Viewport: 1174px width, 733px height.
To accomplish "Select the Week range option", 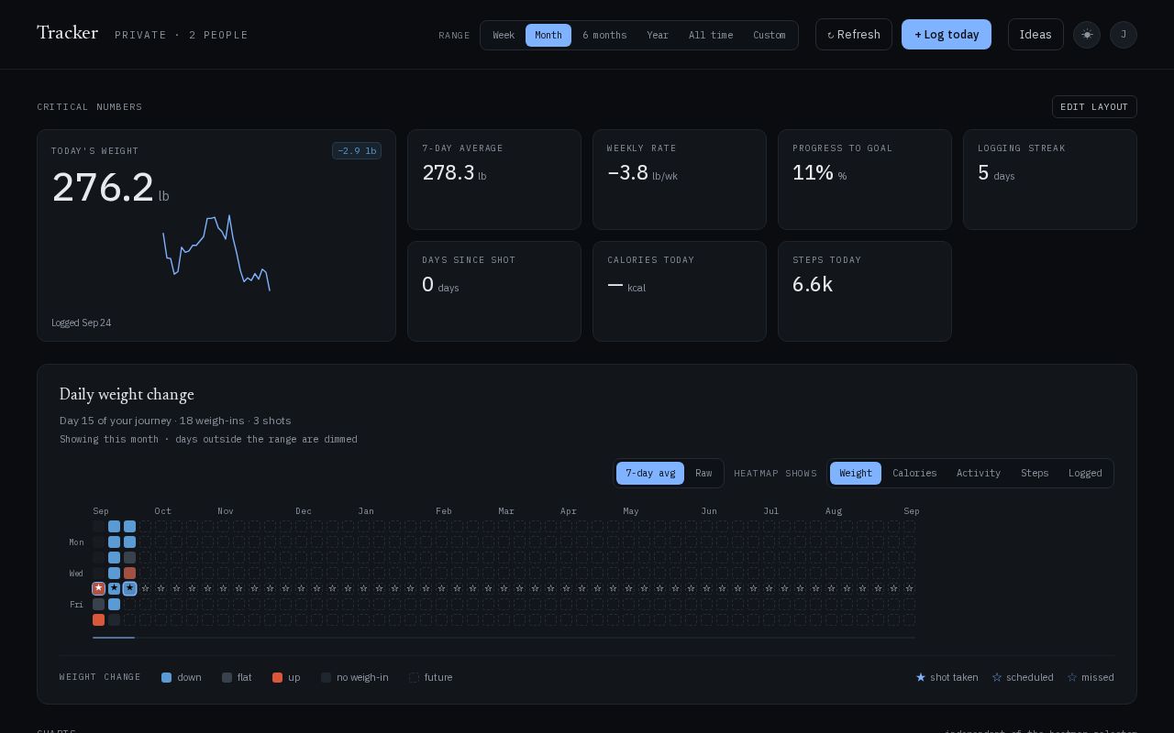I will pos(504,35).
